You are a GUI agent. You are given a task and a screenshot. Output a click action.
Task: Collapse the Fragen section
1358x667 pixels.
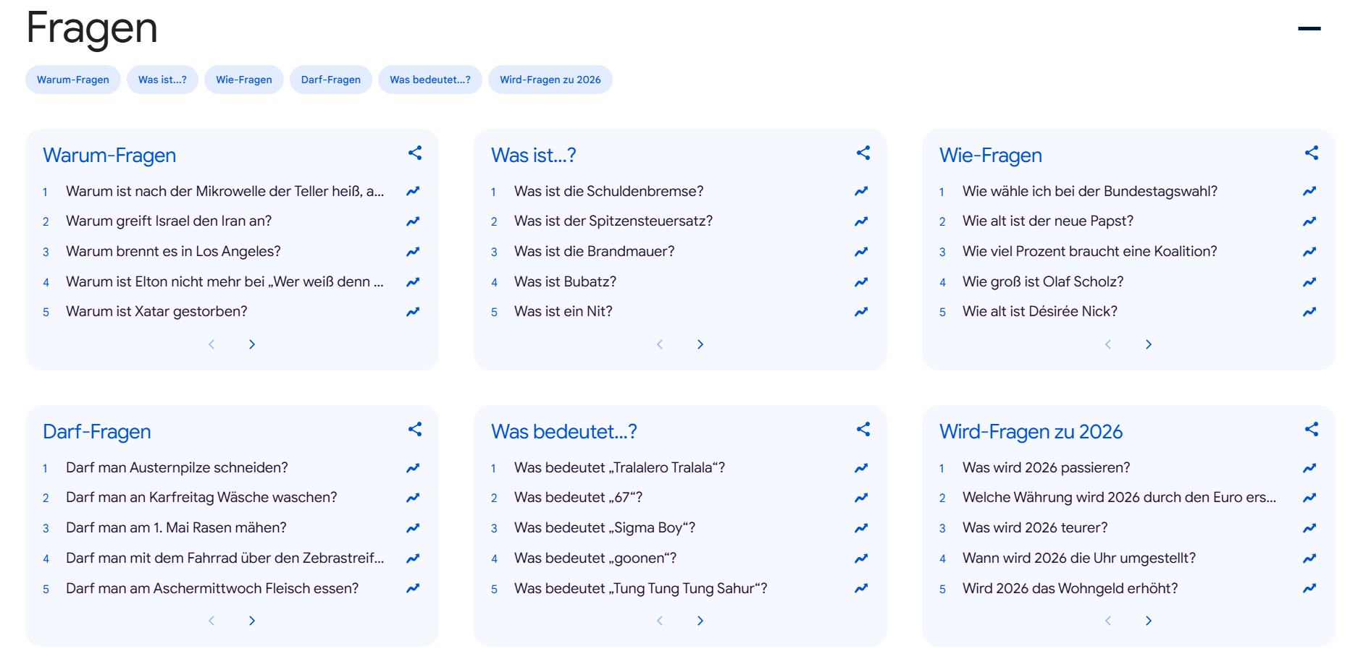point(1309,29)
